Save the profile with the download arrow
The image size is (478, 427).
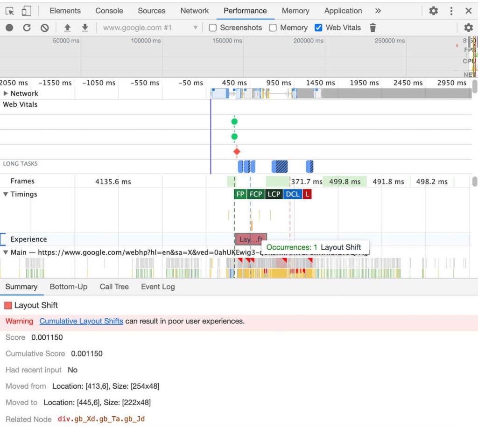pos(85,28)
